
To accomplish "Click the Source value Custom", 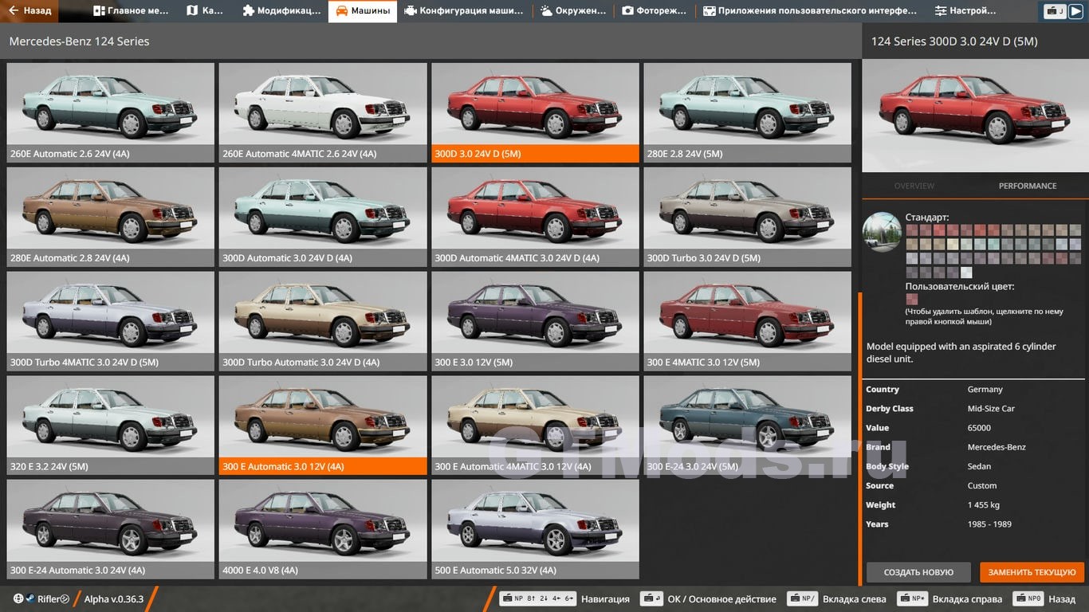I will tap(982, 485).
